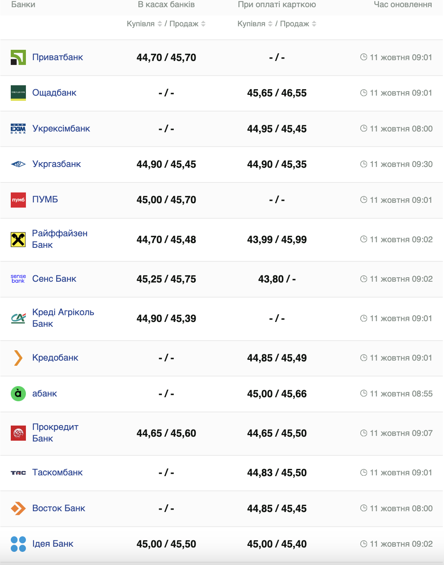This screenshot has height=565, width=444.
Task: Click the Sense Bank logo icon
Action: coord(18,279)
